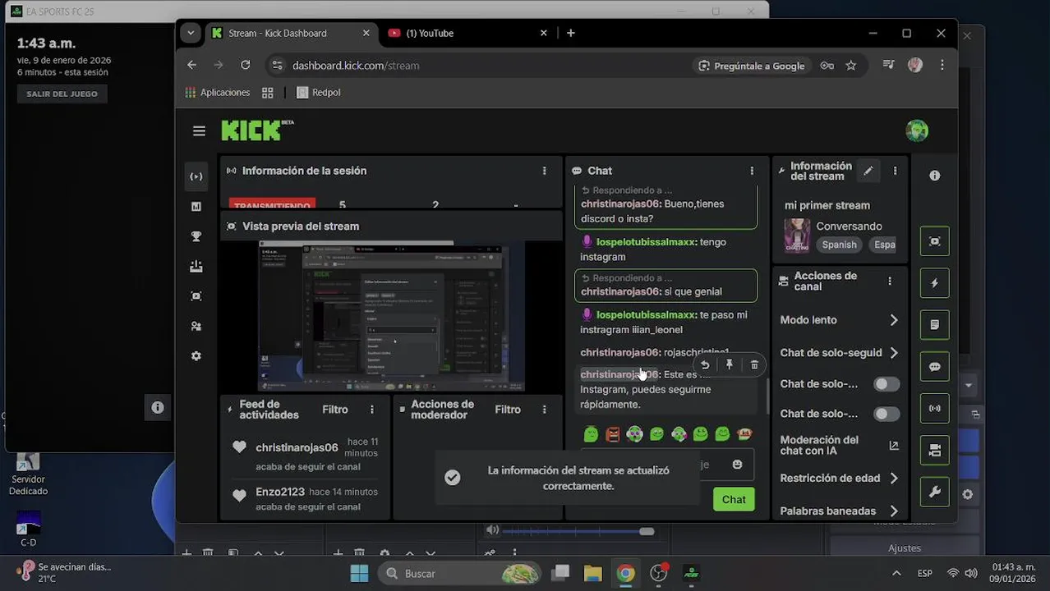Viewport: 1050px width, 591px height.
Task: Expand Palabras baneadas options
Action: coord(894,511)
